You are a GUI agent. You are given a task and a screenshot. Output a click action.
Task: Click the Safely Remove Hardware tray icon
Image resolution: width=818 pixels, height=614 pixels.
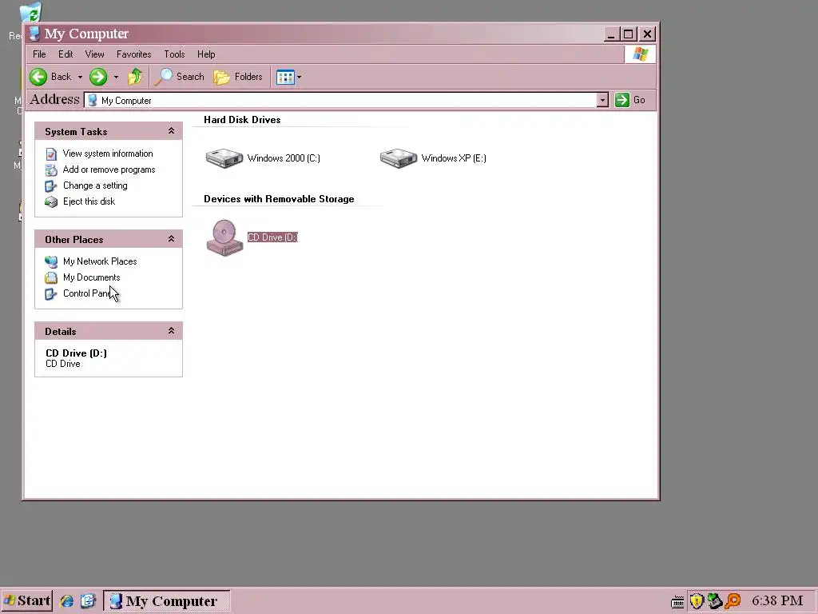tap(715, 601)
